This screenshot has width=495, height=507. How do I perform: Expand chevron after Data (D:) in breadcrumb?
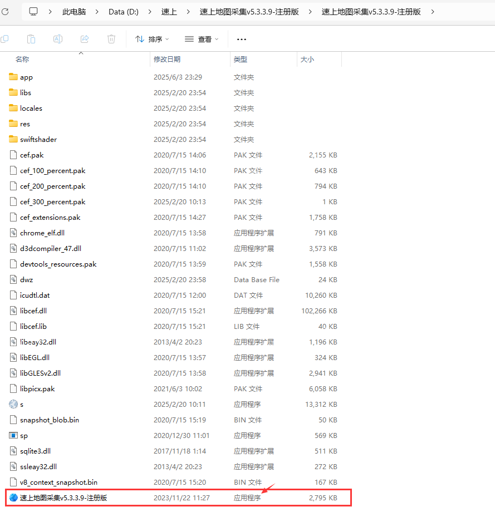[149, 12]
